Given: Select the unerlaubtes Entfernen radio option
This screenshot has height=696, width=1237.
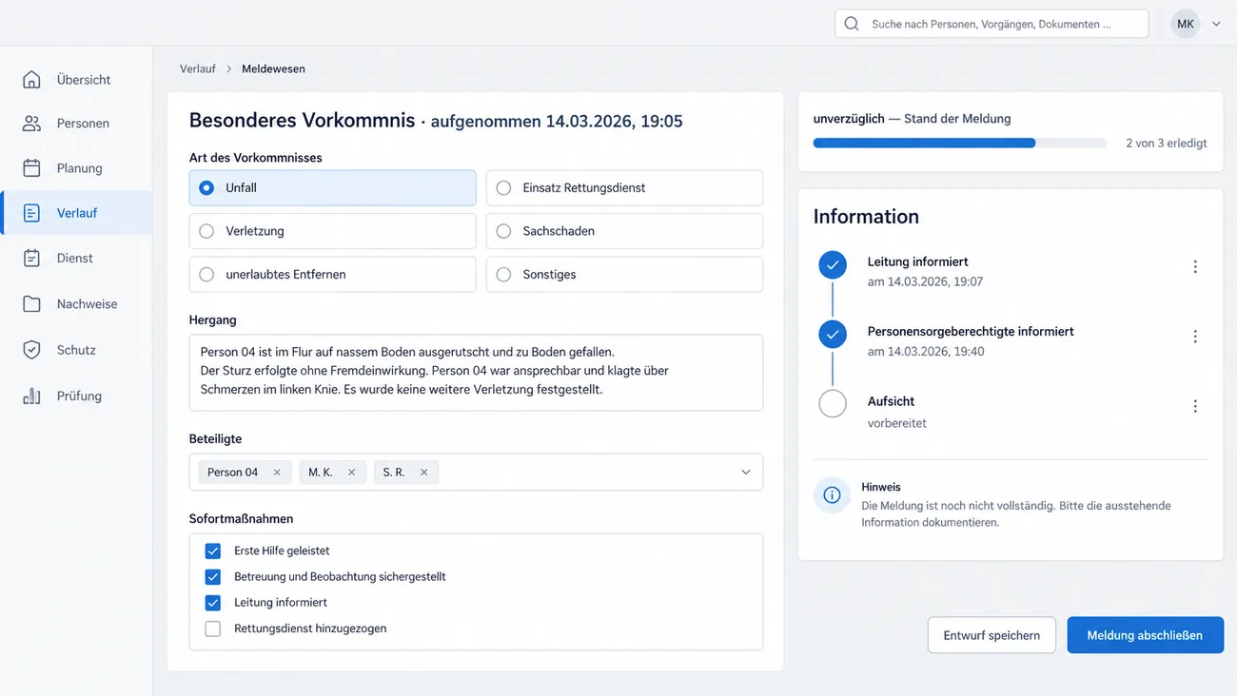Looking at the screenshot, I should 332,275.
